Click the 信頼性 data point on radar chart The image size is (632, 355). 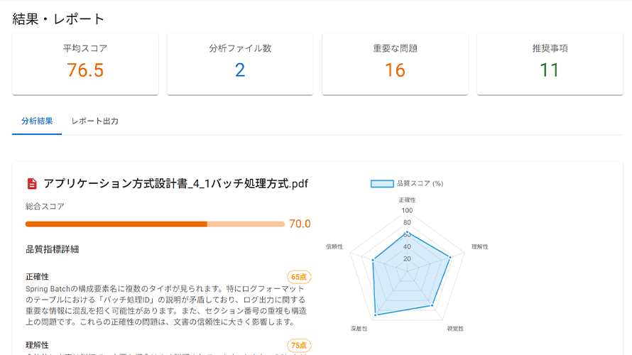click(372, 260)
